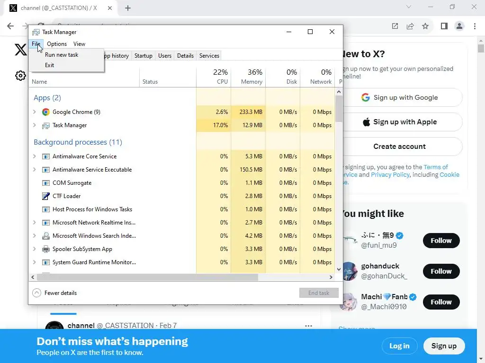Viewport: 485px width, 363px height.
Task: Follow the @_Machi0910 account
Action: point(441,302)
